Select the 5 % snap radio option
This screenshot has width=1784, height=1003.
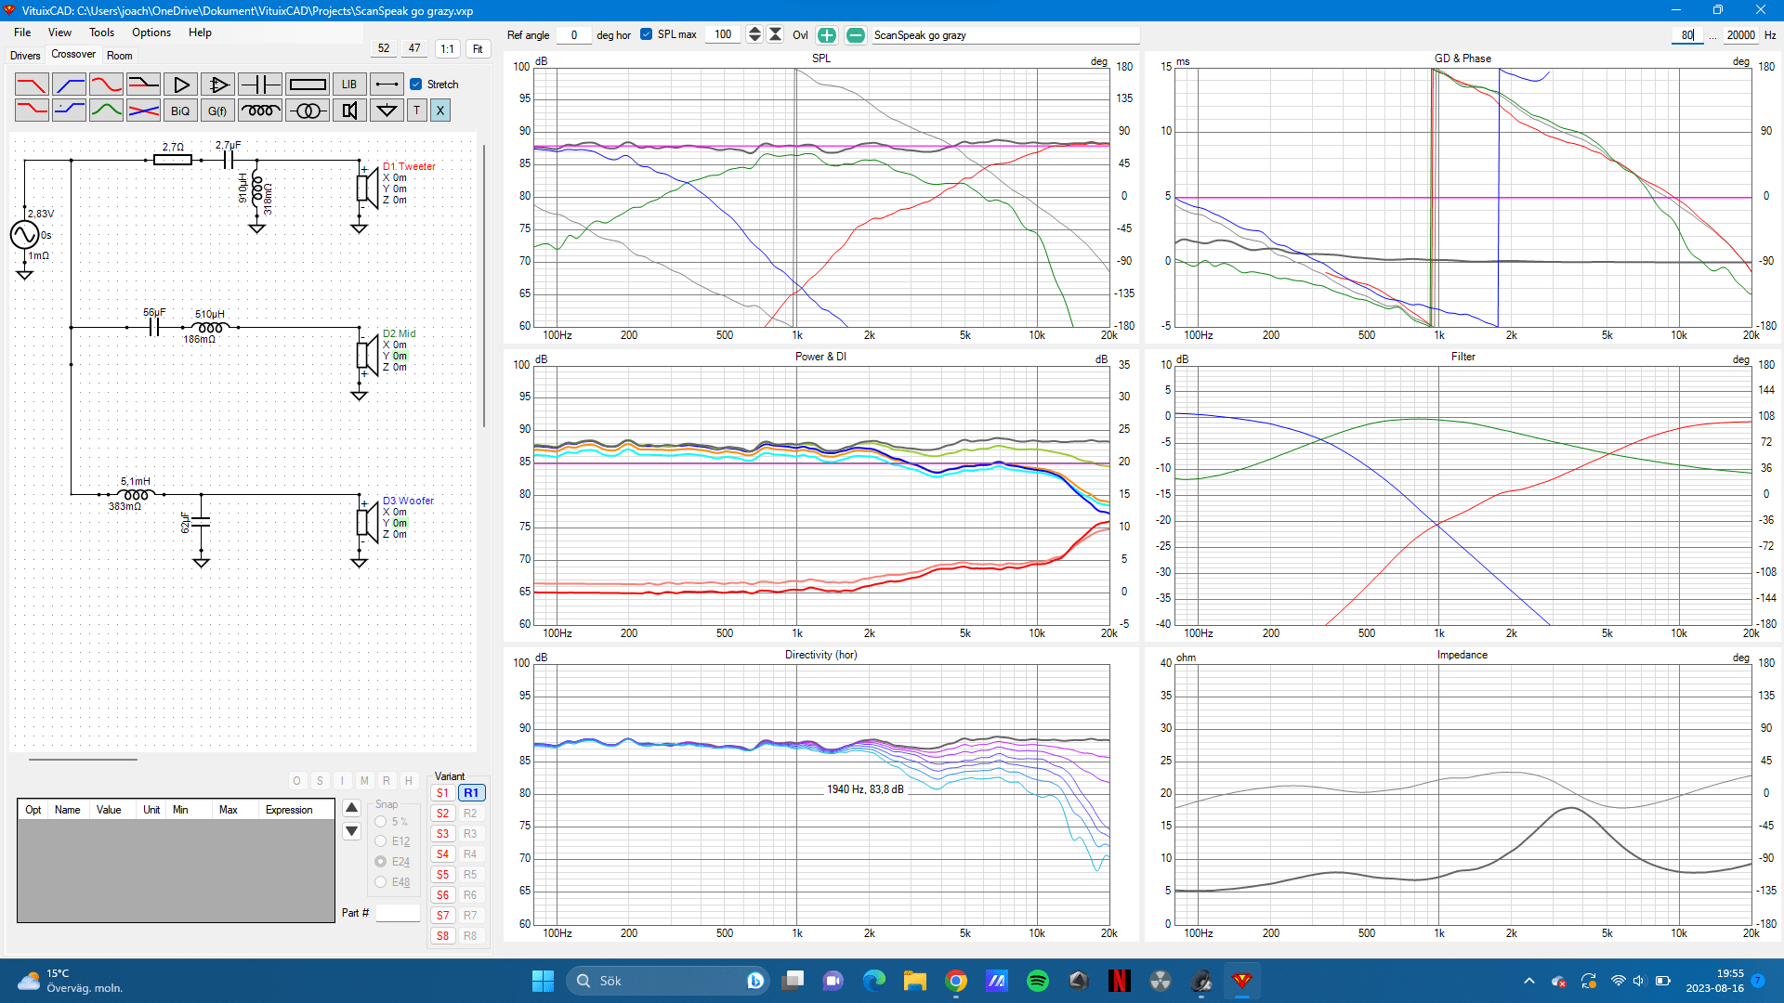381,822
